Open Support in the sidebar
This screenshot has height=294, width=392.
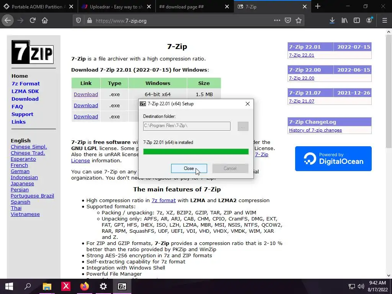pos(22,114)
